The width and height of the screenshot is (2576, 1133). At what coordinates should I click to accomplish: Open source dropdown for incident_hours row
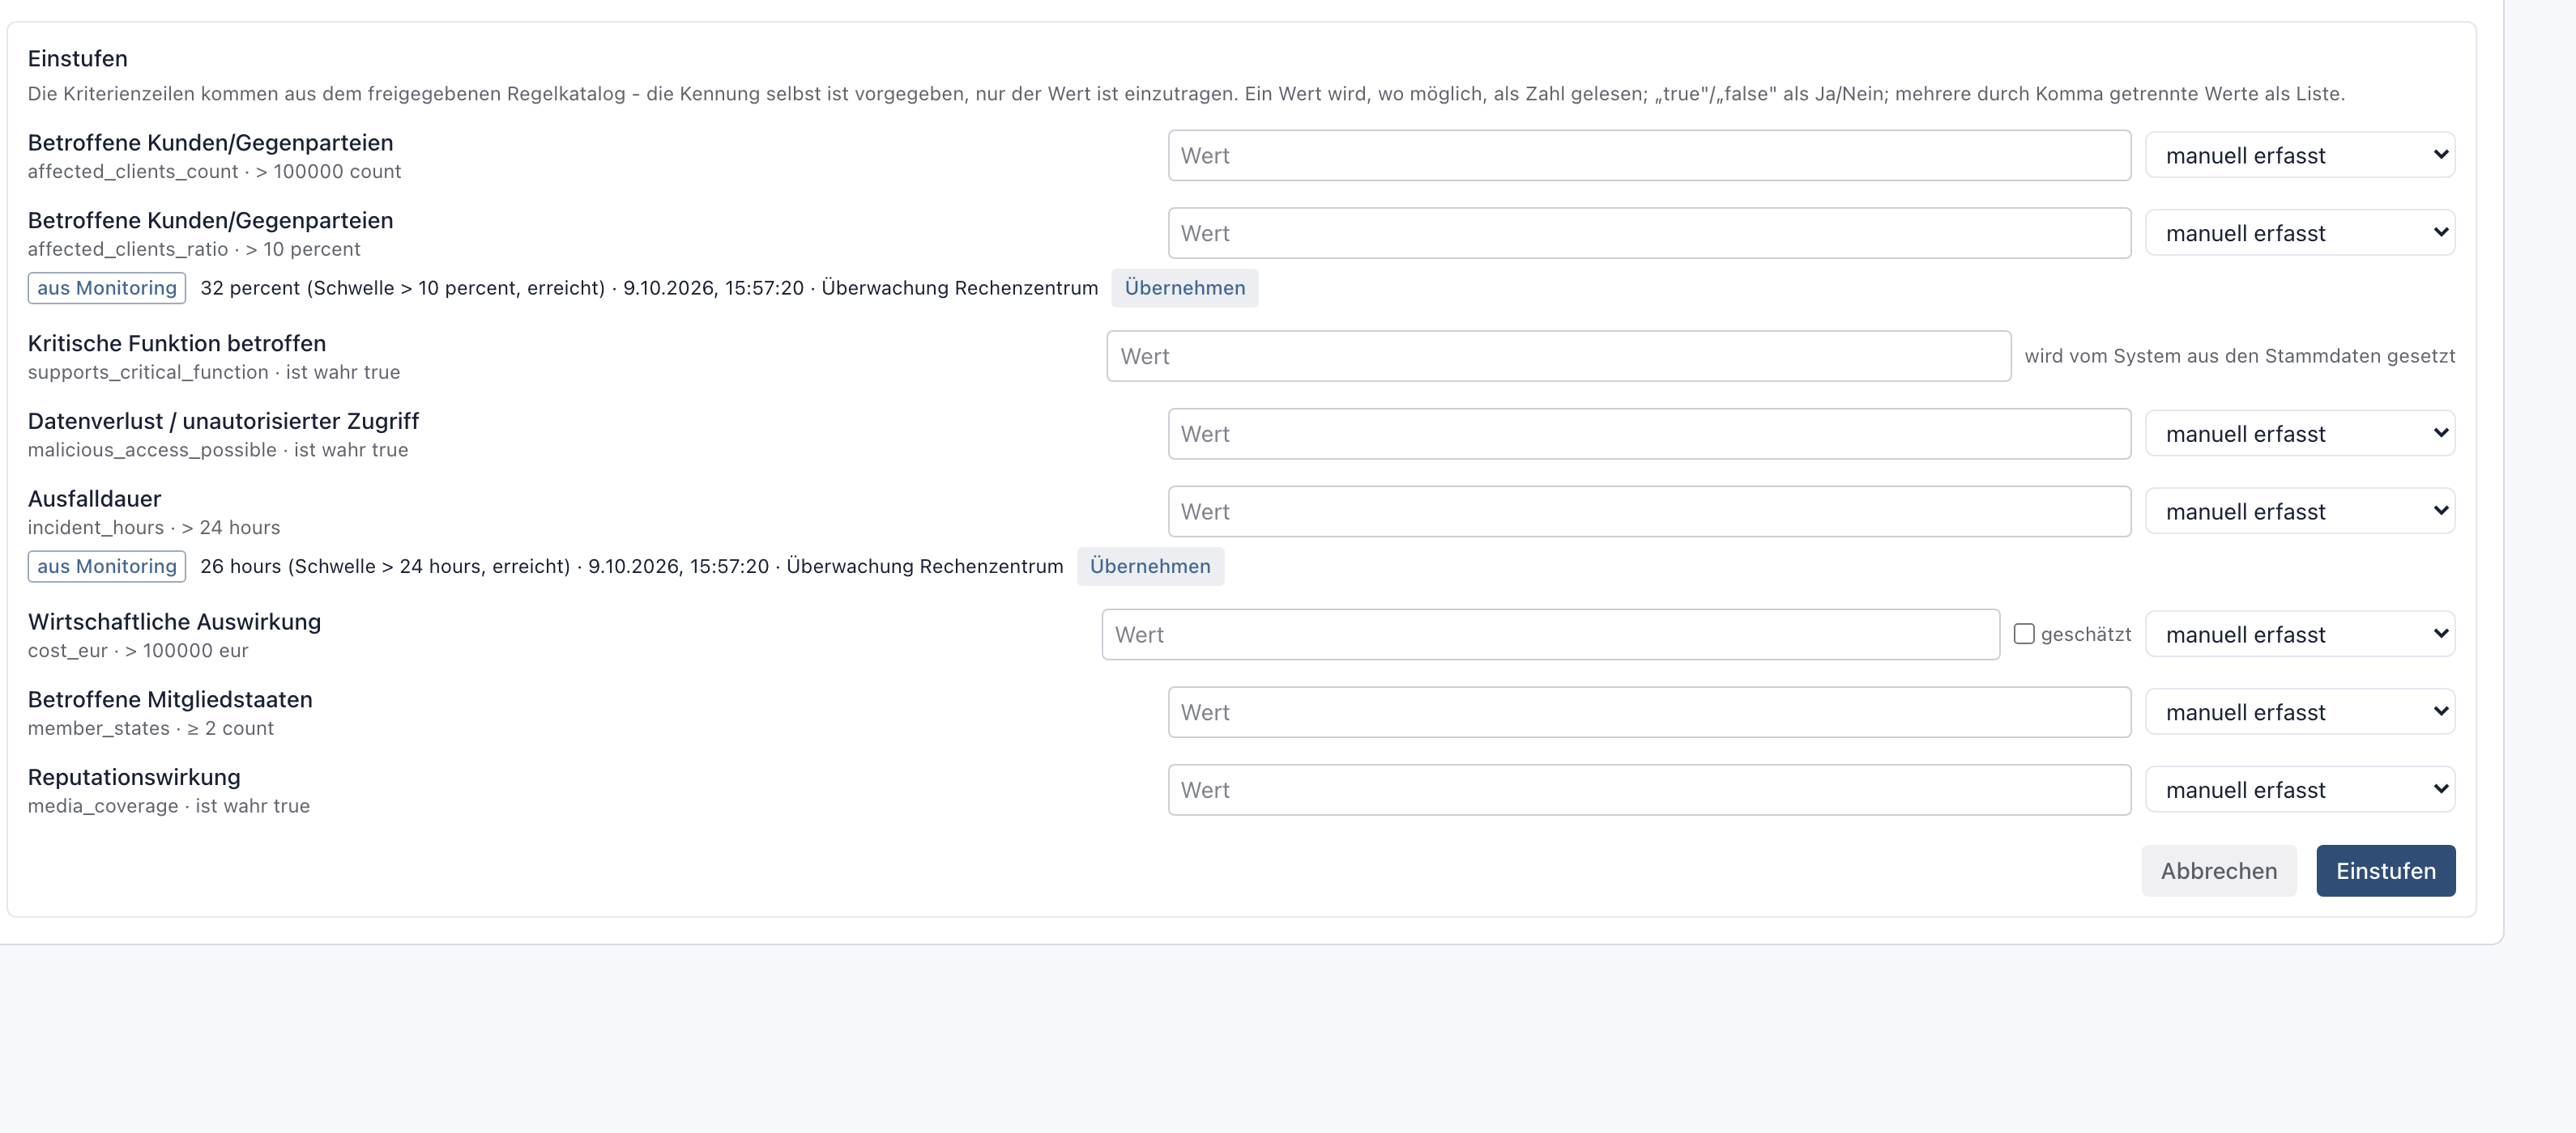point(2300,511)
